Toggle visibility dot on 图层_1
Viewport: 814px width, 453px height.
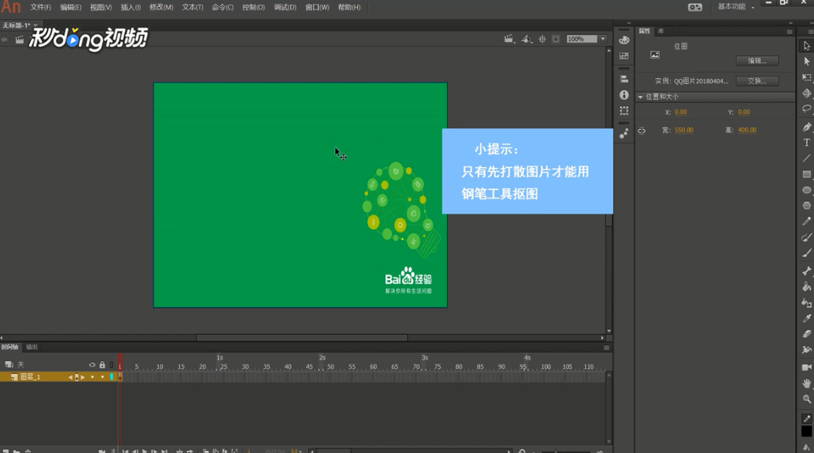[92, 377]
